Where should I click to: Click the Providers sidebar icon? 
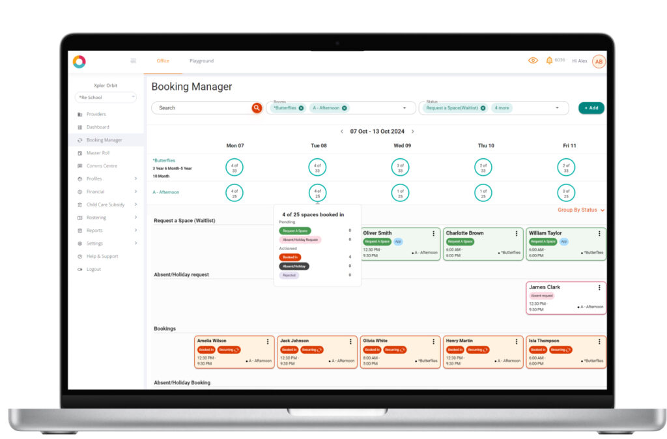point(79,115)
